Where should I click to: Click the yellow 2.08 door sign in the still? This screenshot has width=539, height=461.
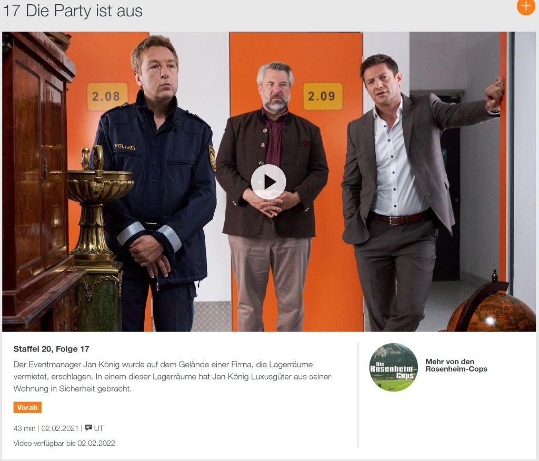click(x=107, y=96)
